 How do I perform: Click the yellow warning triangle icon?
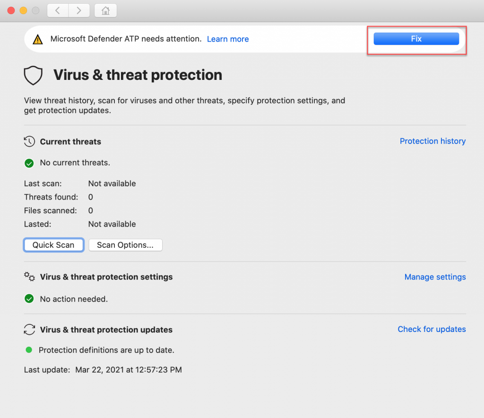pyautogui.click(x=38, y=39)
